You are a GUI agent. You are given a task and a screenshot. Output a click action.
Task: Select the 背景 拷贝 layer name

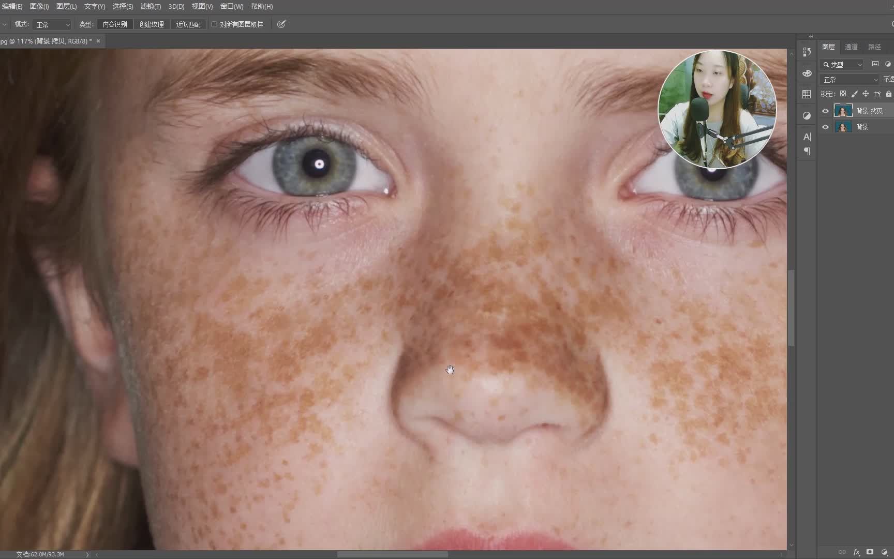(869, 111)
